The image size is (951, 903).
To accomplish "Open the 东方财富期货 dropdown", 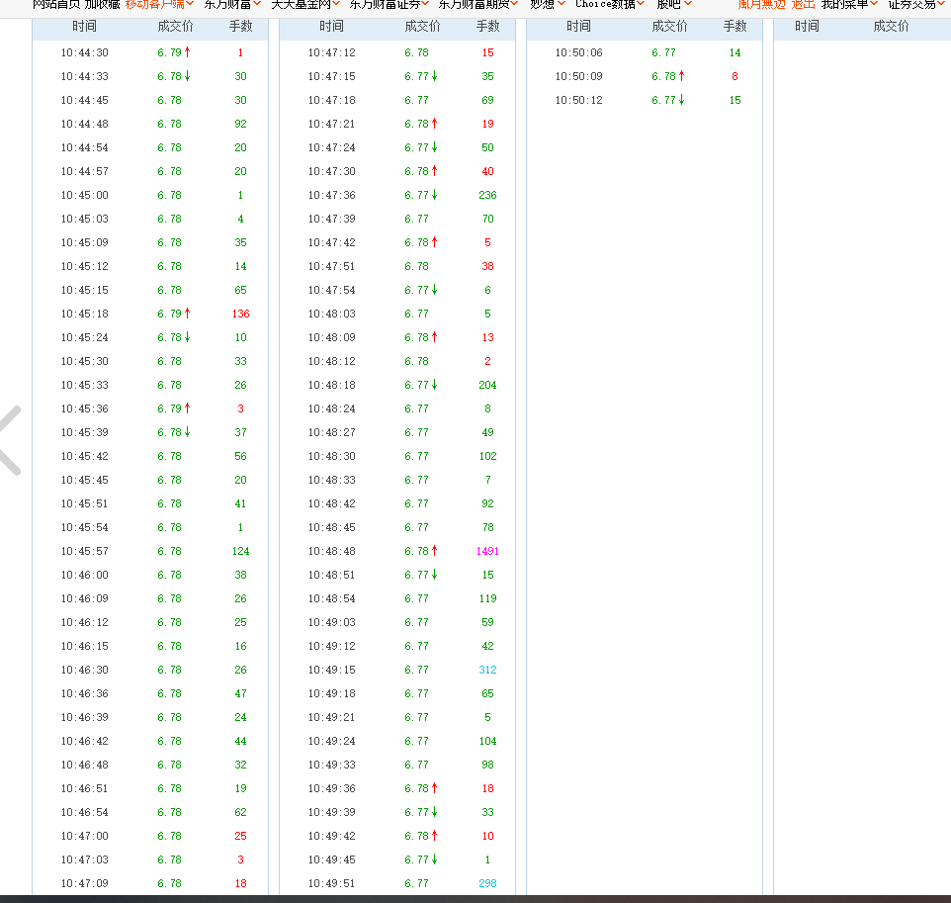I will (x=478, y=4).
